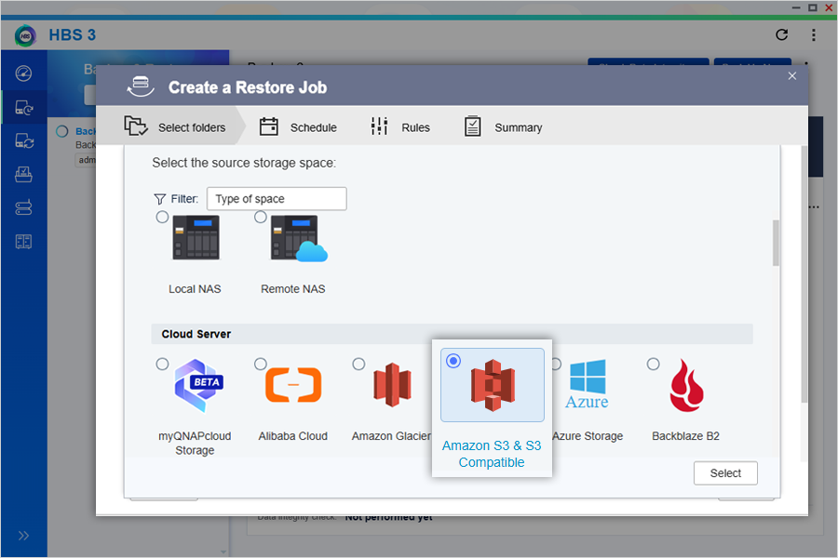Open the Backup & Restore sidebar icon
Screen dimensions: 838x558
[23, 108]
